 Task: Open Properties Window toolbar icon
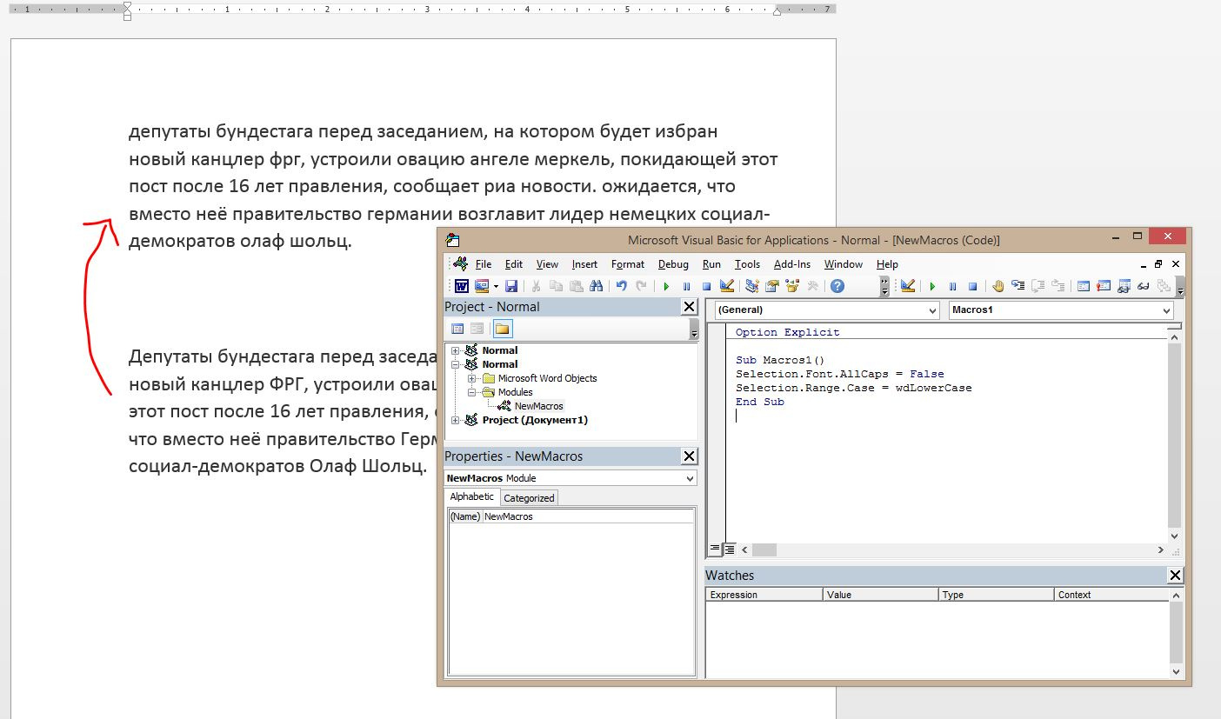click(x=772, y=286)
